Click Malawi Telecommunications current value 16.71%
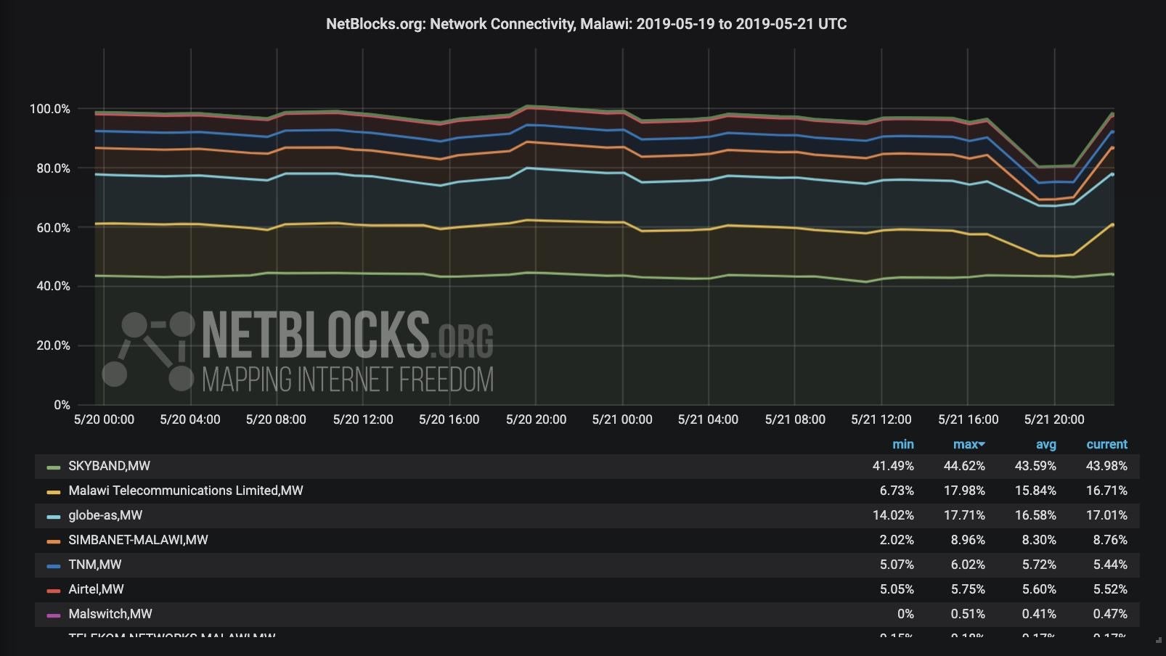 [x=1106, y=491]
